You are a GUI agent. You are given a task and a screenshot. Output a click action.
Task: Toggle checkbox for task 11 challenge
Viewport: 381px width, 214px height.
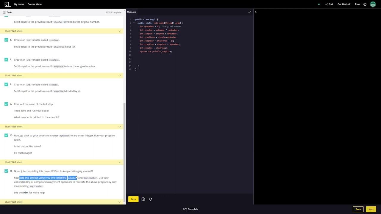click(x=6, y=171)
